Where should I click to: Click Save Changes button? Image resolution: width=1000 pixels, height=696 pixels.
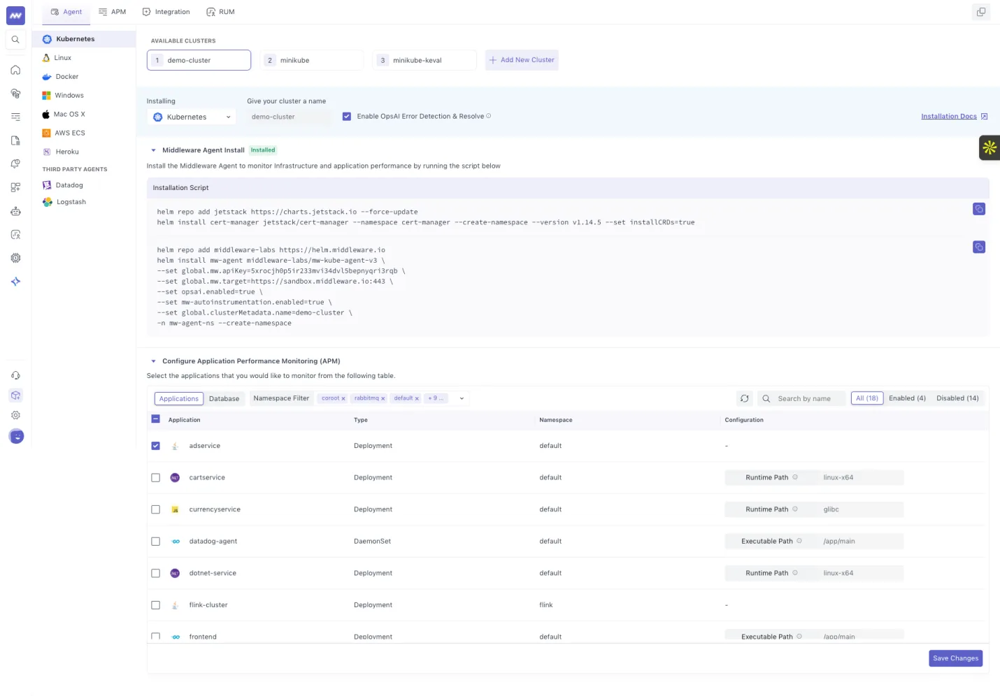pyautogui.click(x=955, y=658)
